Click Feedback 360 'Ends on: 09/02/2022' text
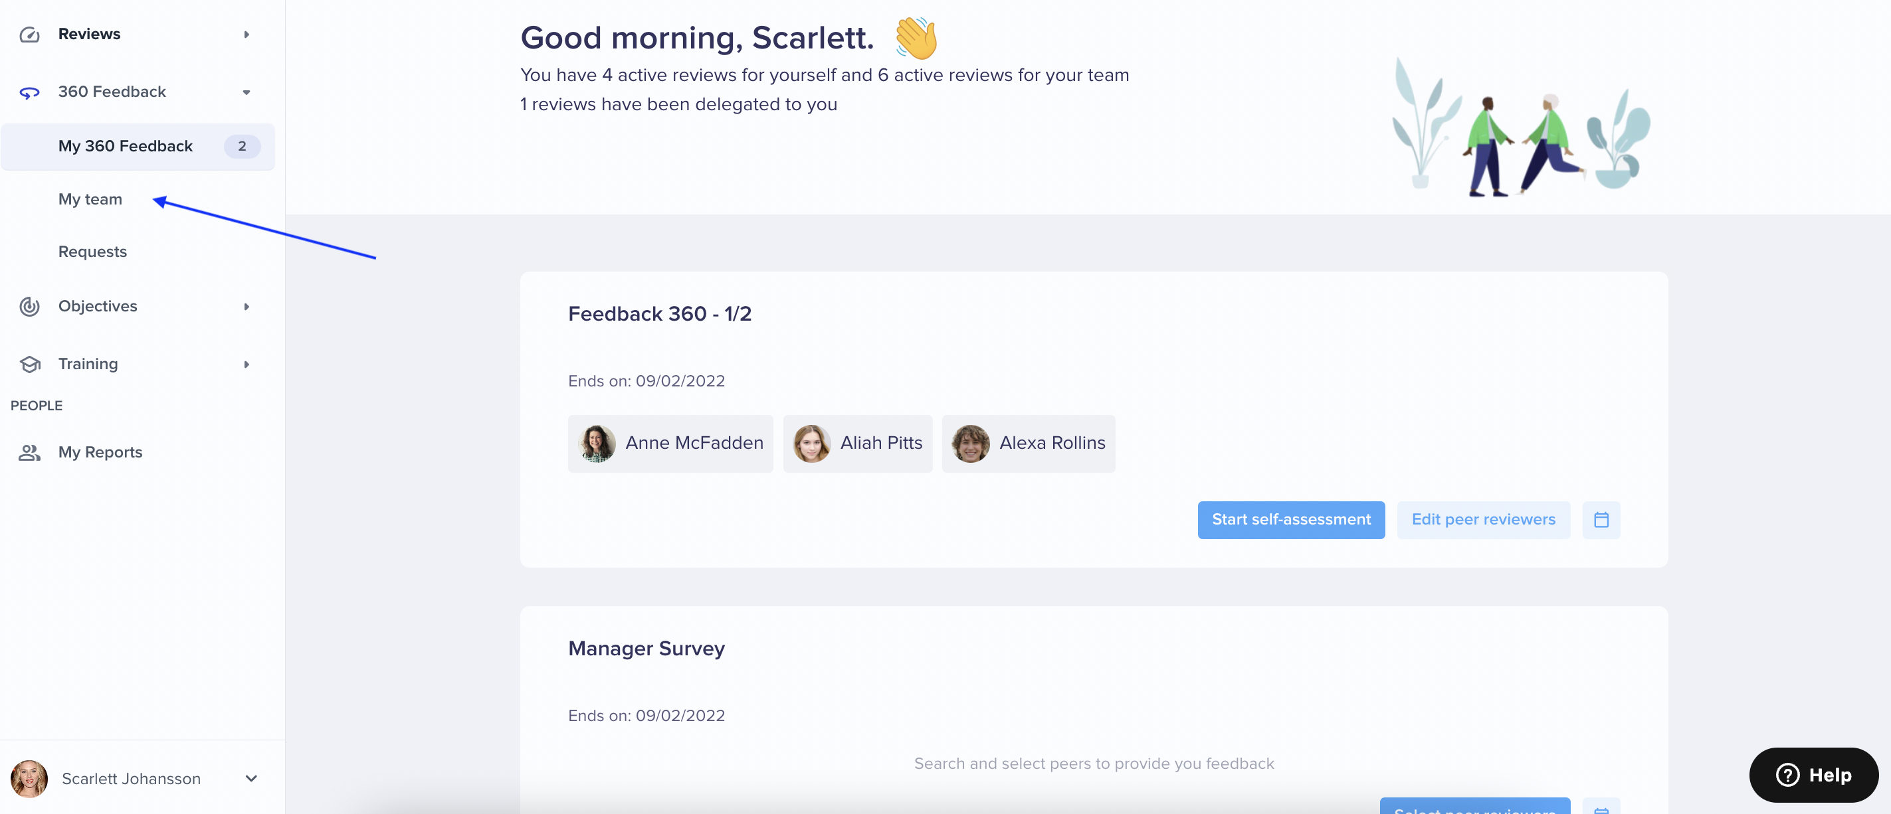 tap(647, 381)
